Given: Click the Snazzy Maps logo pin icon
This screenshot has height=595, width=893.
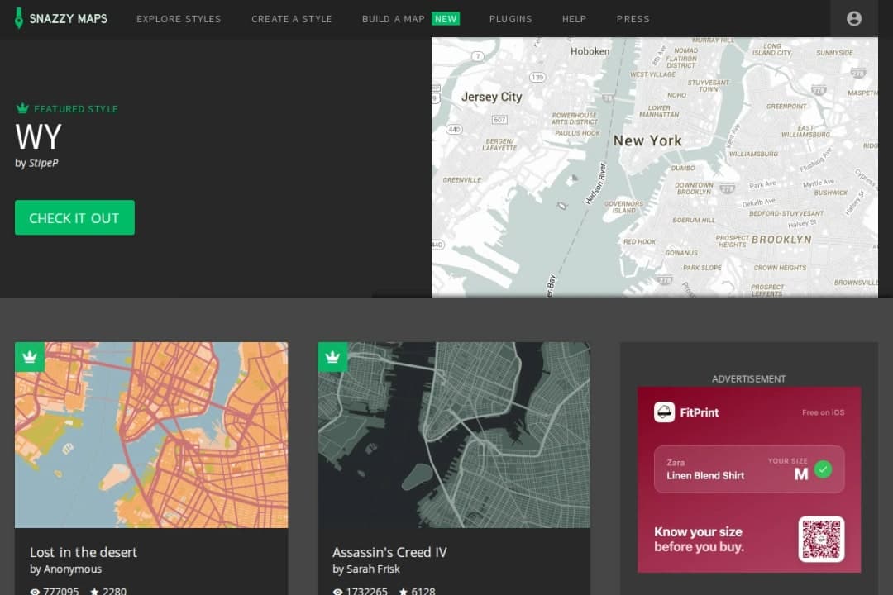Looking at the screenshot, I should point(19,18).
